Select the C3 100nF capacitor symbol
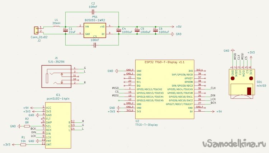Screen dimensions: 269x153 [95, 45]
